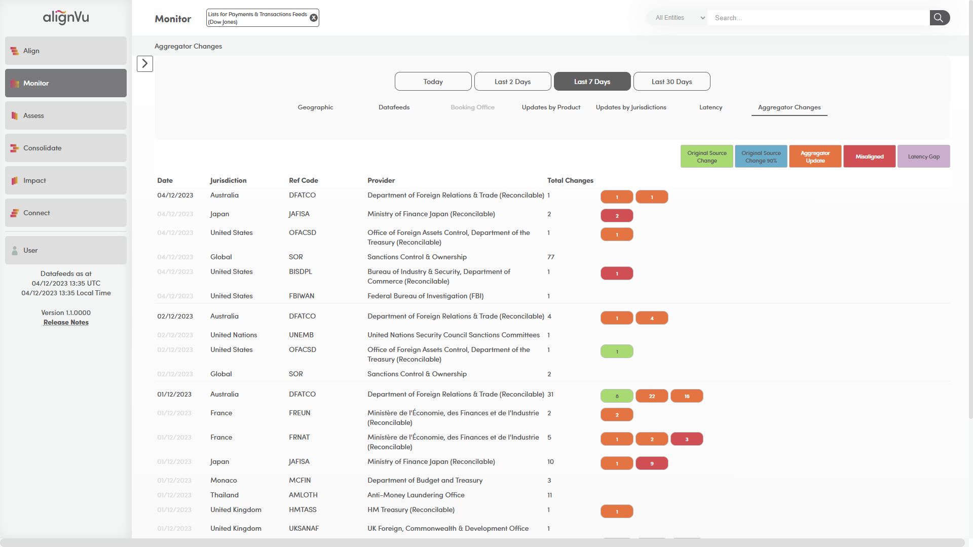Viewport: 973px width, 547px height.
Task: Switch to the Datafeeds tab
Action: [x=394, y=107]
